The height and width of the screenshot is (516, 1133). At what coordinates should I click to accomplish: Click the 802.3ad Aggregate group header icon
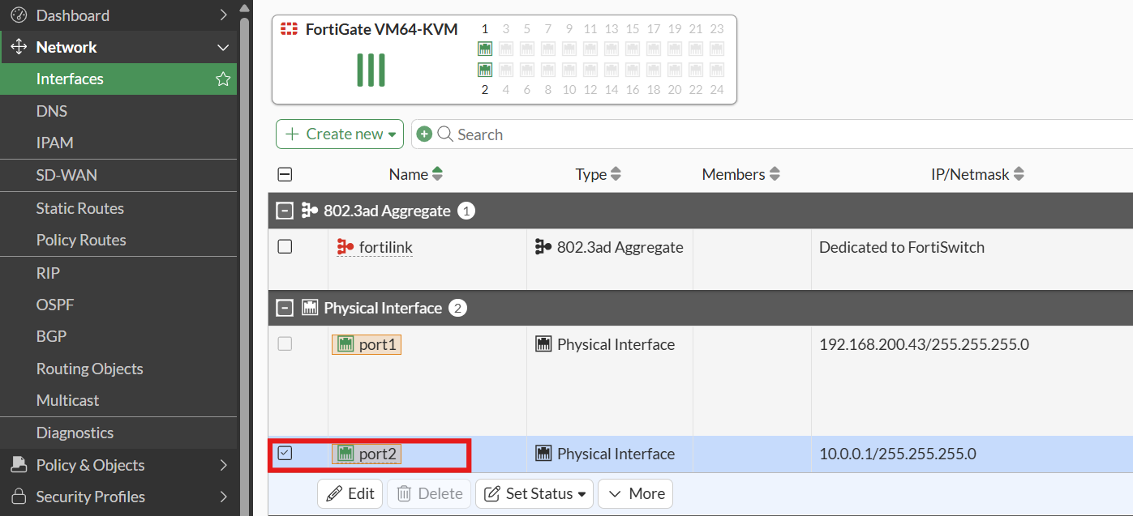(309, 211)
